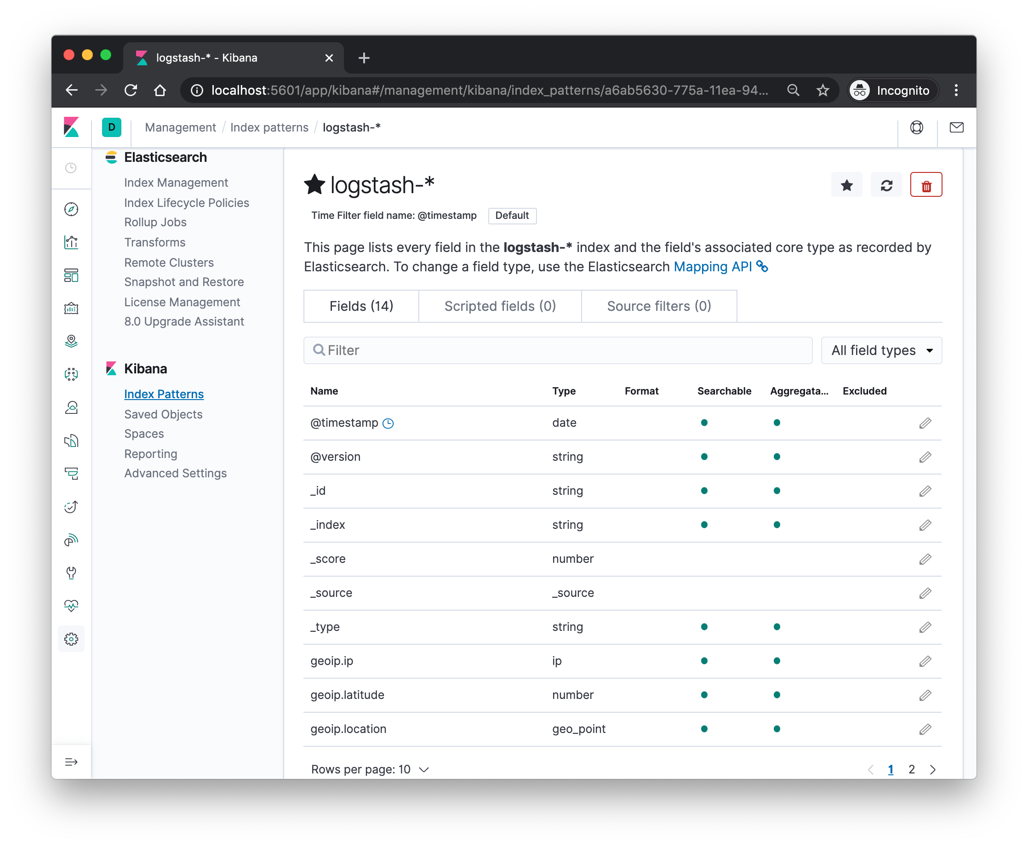Open Management gear icon in sidebar

(71, 639)
